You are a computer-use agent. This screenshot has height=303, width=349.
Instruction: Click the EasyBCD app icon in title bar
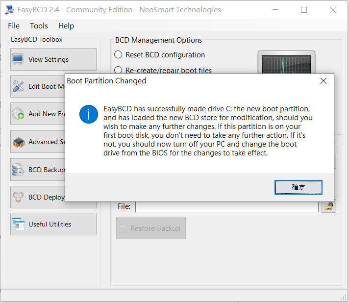point(10,10)
